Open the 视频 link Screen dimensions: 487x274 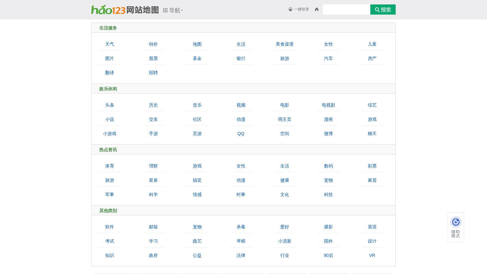[x=241, y=105]
